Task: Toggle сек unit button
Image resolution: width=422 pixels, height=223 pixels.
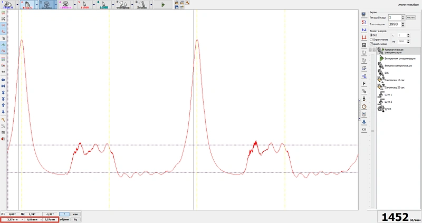Action: point(75,214)
